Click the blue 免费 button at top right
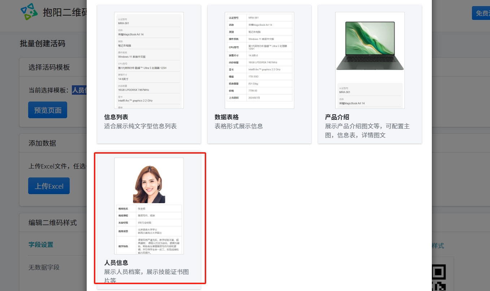490x291 pixels. click(482, 13)
